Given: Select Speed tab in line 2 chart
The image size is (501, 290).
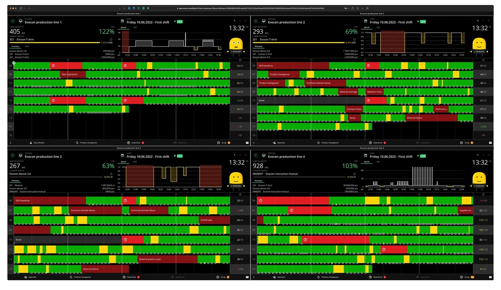Looking at the screenshot, I should point(366,27).
